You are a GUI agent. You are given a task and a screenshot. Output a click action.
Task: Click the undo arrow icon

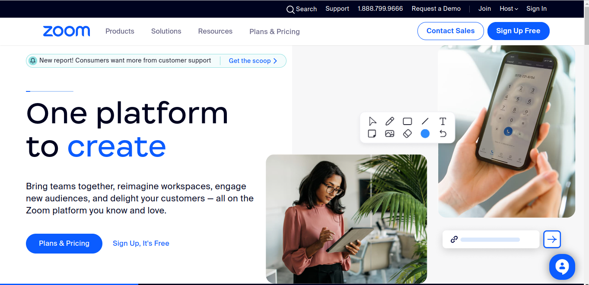pyautogui.click(x=443, y=134)
